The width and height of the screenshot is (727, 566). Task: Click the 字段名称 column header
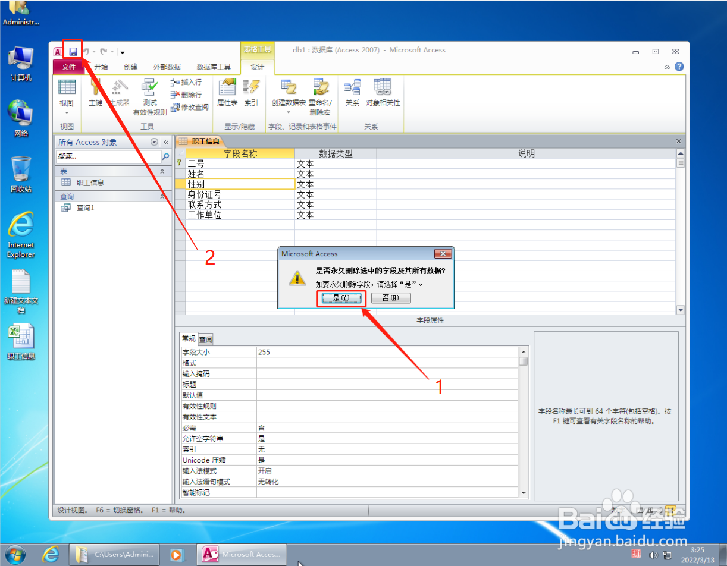click(240, 153)
